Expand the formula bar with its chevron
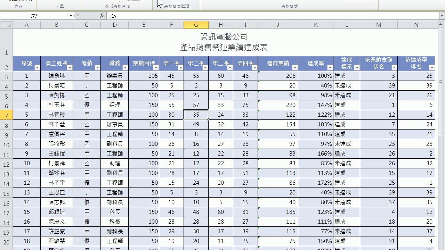 pos(442,16)
